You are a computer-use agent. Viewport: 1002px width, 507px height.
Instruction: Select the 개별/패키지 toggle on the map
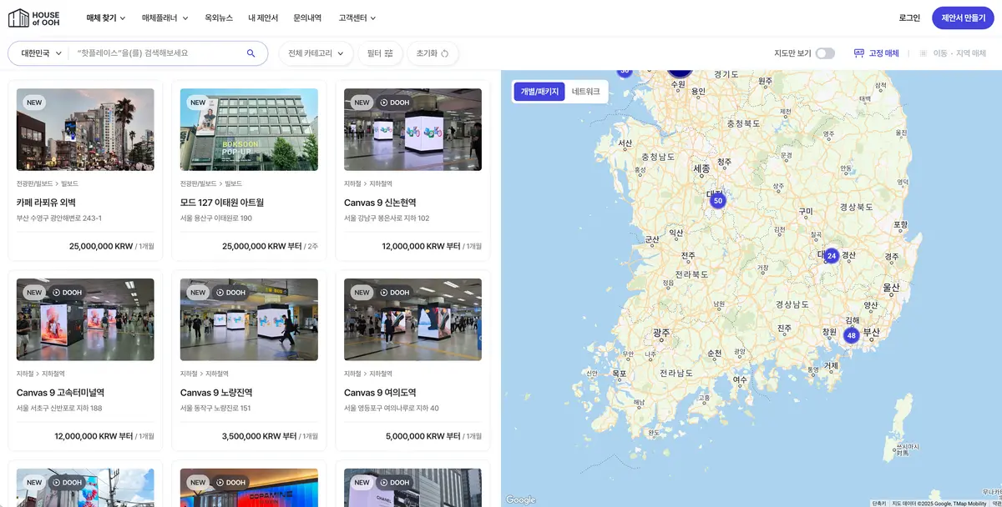539,92
